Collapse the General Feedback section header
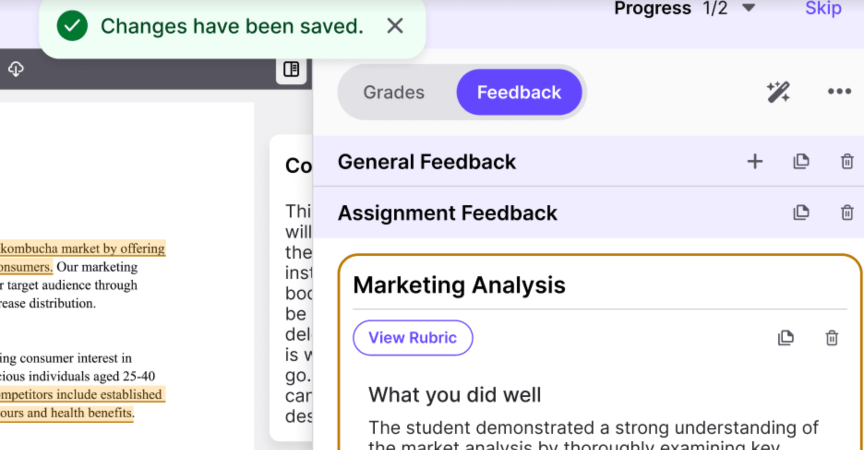 click(427, 162)
